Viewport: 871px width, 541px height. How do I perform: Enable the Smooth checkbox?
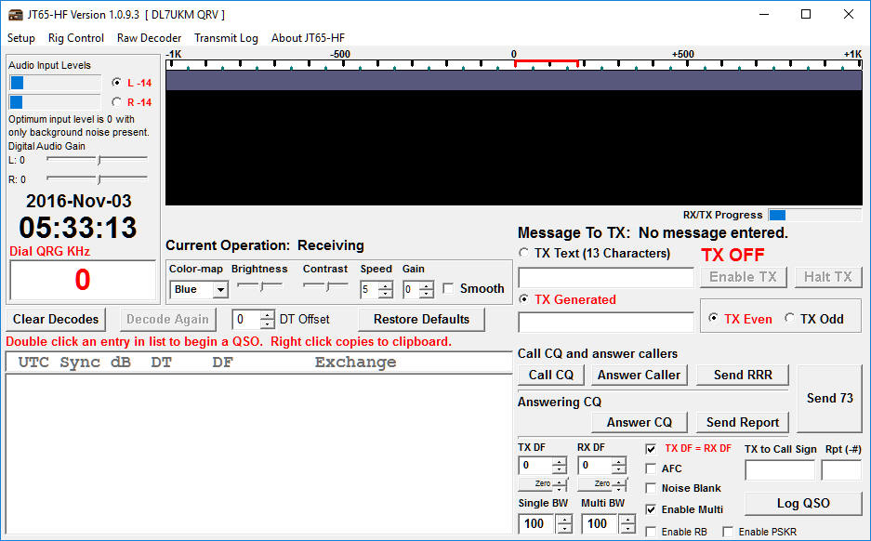click(x=448, y=288)
